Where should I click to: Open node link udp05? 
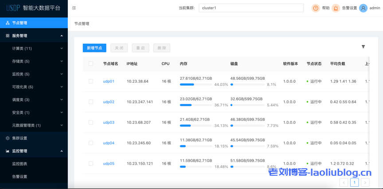point(109,164)
